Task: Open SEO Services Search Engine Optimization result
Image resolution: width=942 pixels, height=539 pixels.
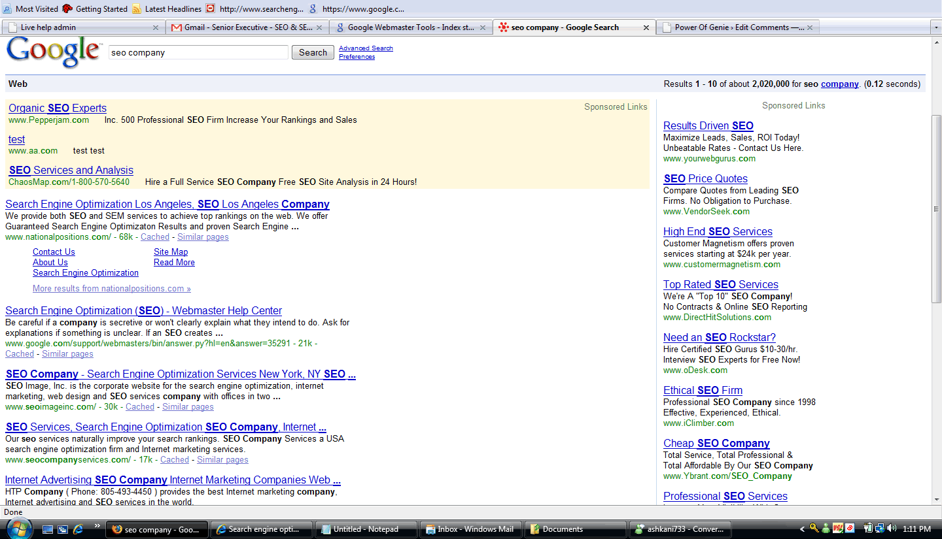Action: click(x=166, y=427)
